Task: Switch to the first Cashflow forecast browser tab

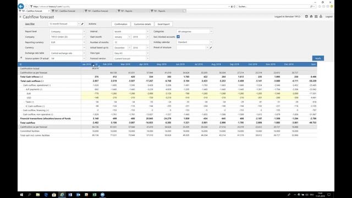Action: pyautogui.click(x=34, y=11)
